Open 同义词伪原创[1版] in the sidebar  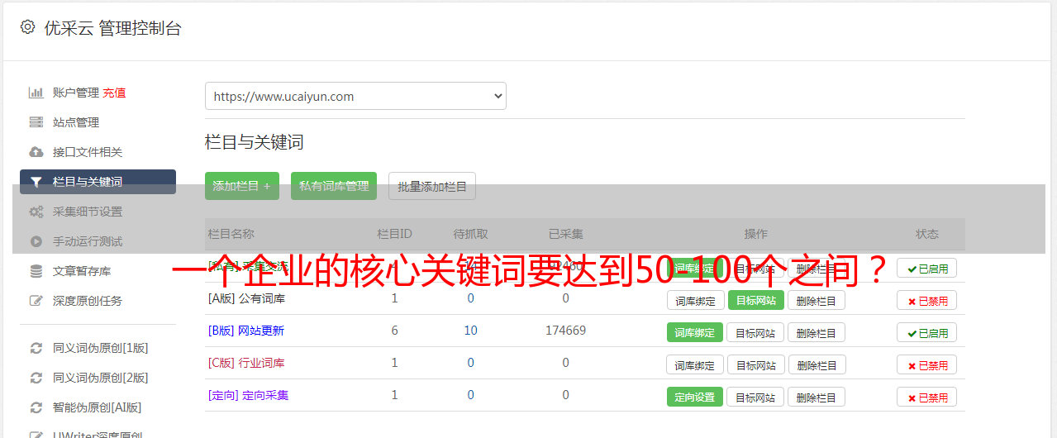101,348
